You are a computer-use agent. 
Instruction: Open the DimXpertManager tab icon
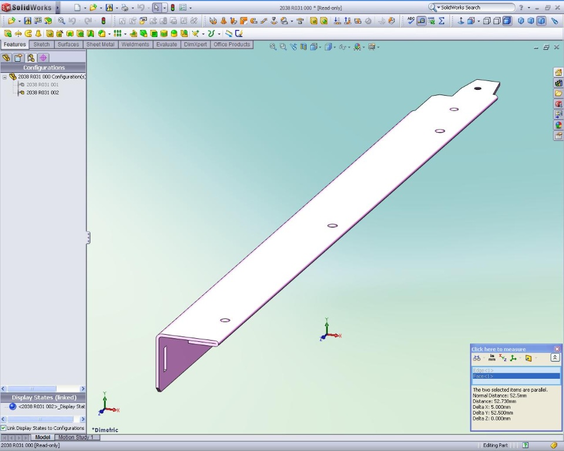[x=43, y=58]
